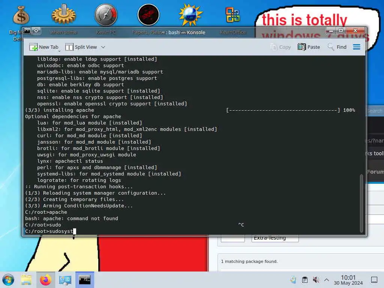Click the Extra-Testing field in the browser
This screenshot has height=288, width=384.
(x=275, y=238)
